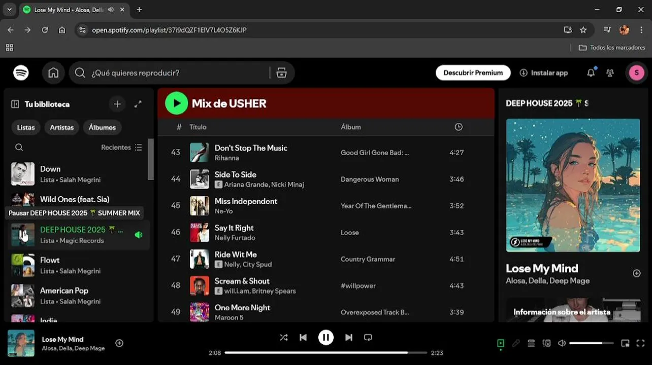
Task: Skip to previous track
Action: (303, 338)
